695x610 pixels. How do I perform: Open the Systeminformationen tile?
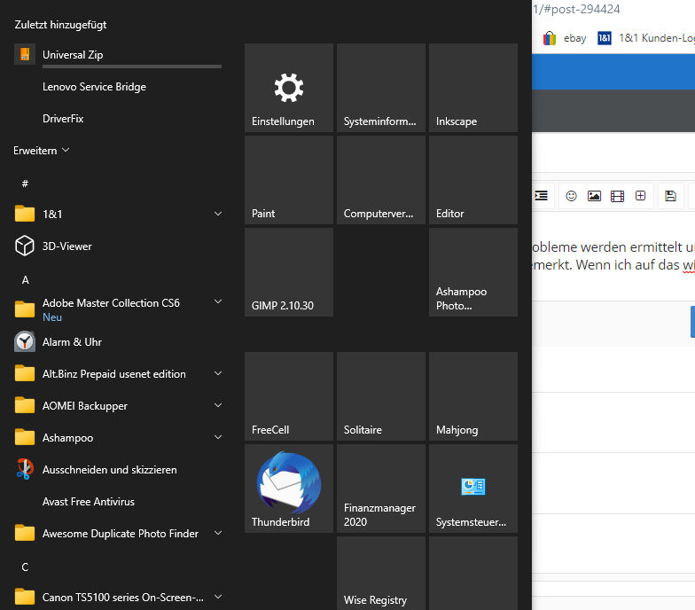tap(381, 88)
